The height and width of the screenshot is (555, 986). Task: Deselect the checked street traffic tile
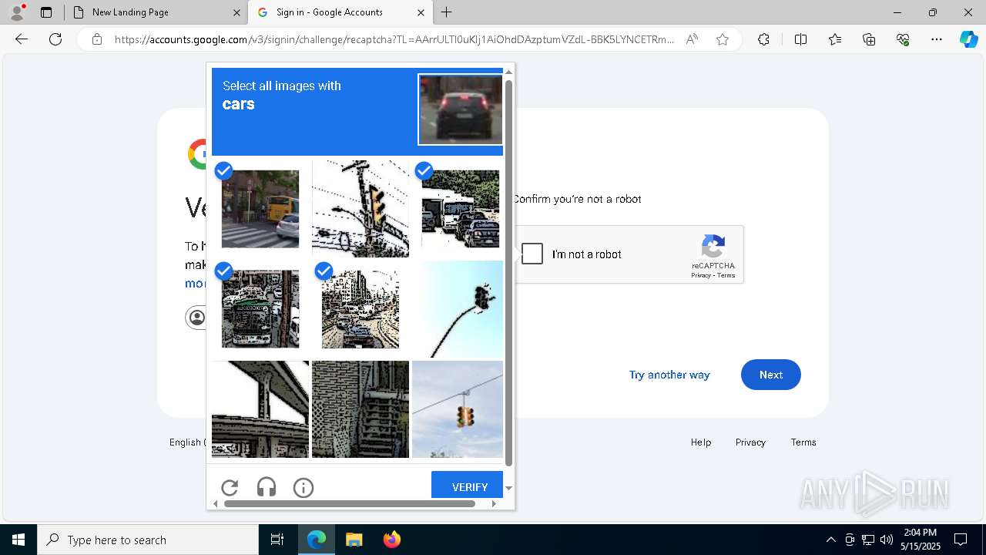pyautogui.click(x=361, y=309)
